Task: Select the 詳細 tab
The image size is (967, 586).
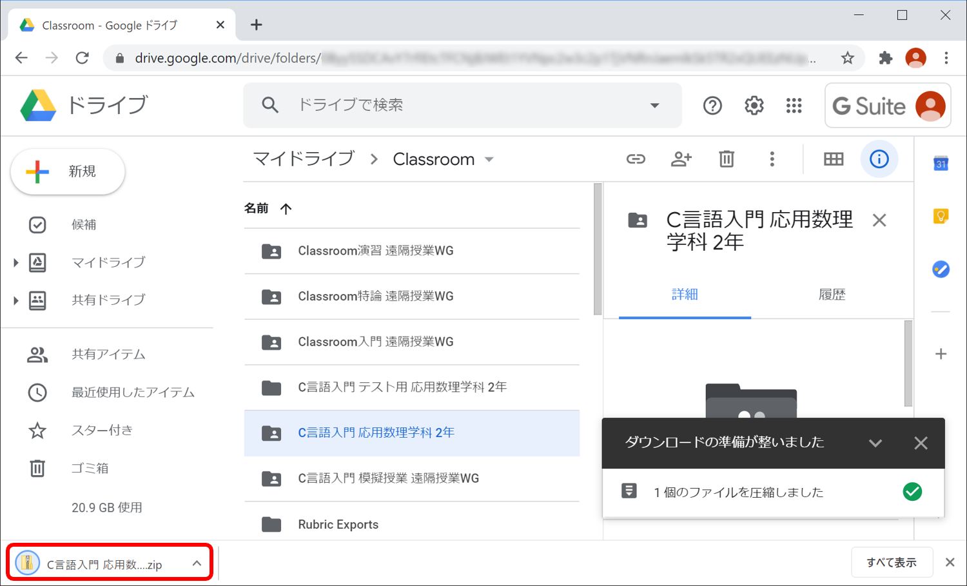Action: [685, 295]
